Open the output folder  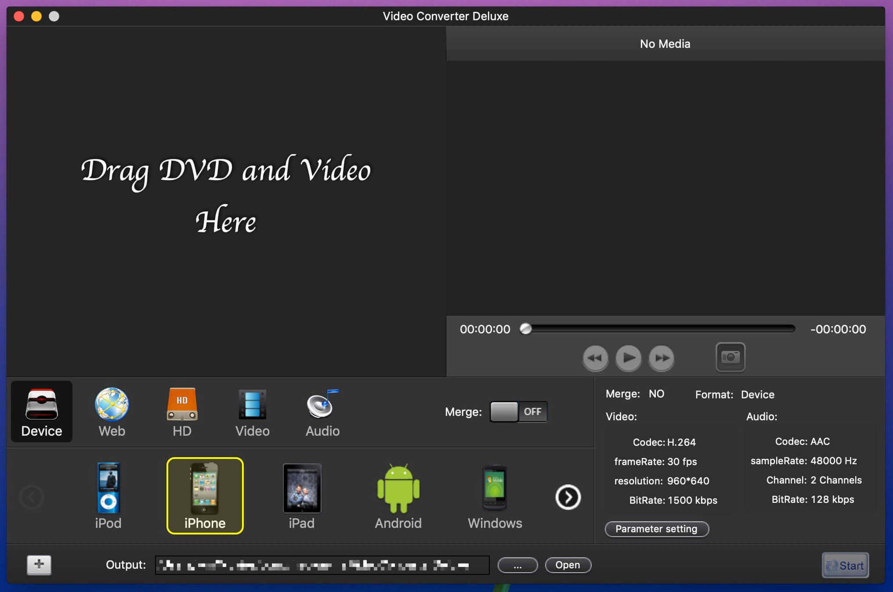pyautogui.click(x=568, y=565)
